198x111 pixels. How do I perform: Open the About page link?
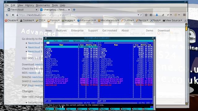tap(125, 31)
